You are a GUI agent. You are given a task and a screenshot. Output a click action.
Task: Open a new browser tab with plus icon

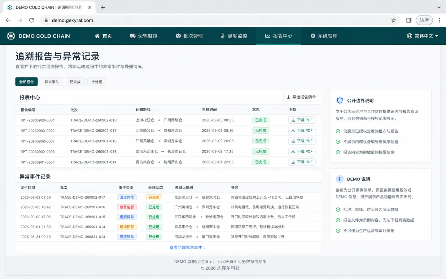pyautogui.click(x=103, y=7)
